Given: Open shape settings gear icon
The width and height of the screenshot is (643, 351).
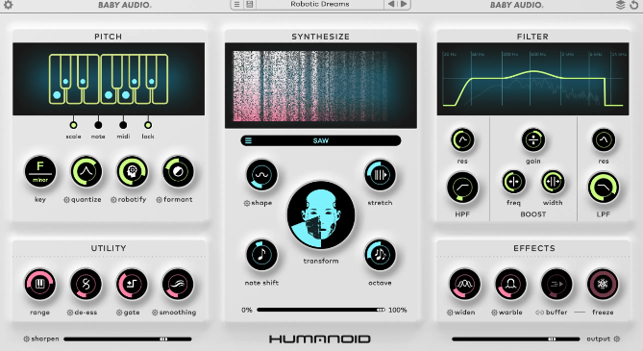Looking at the screenshot, I should (247, 203).
